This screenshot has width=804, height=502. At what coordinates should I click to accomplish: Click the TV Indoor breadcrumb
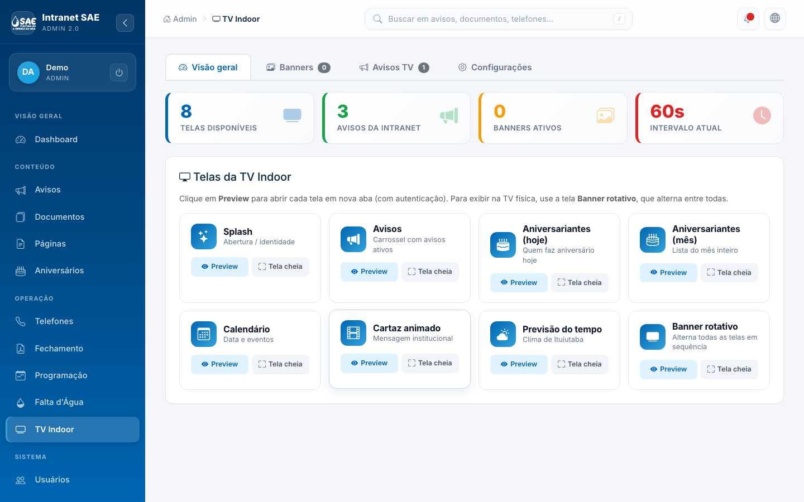pyautogui.click(x=236, y=19)
